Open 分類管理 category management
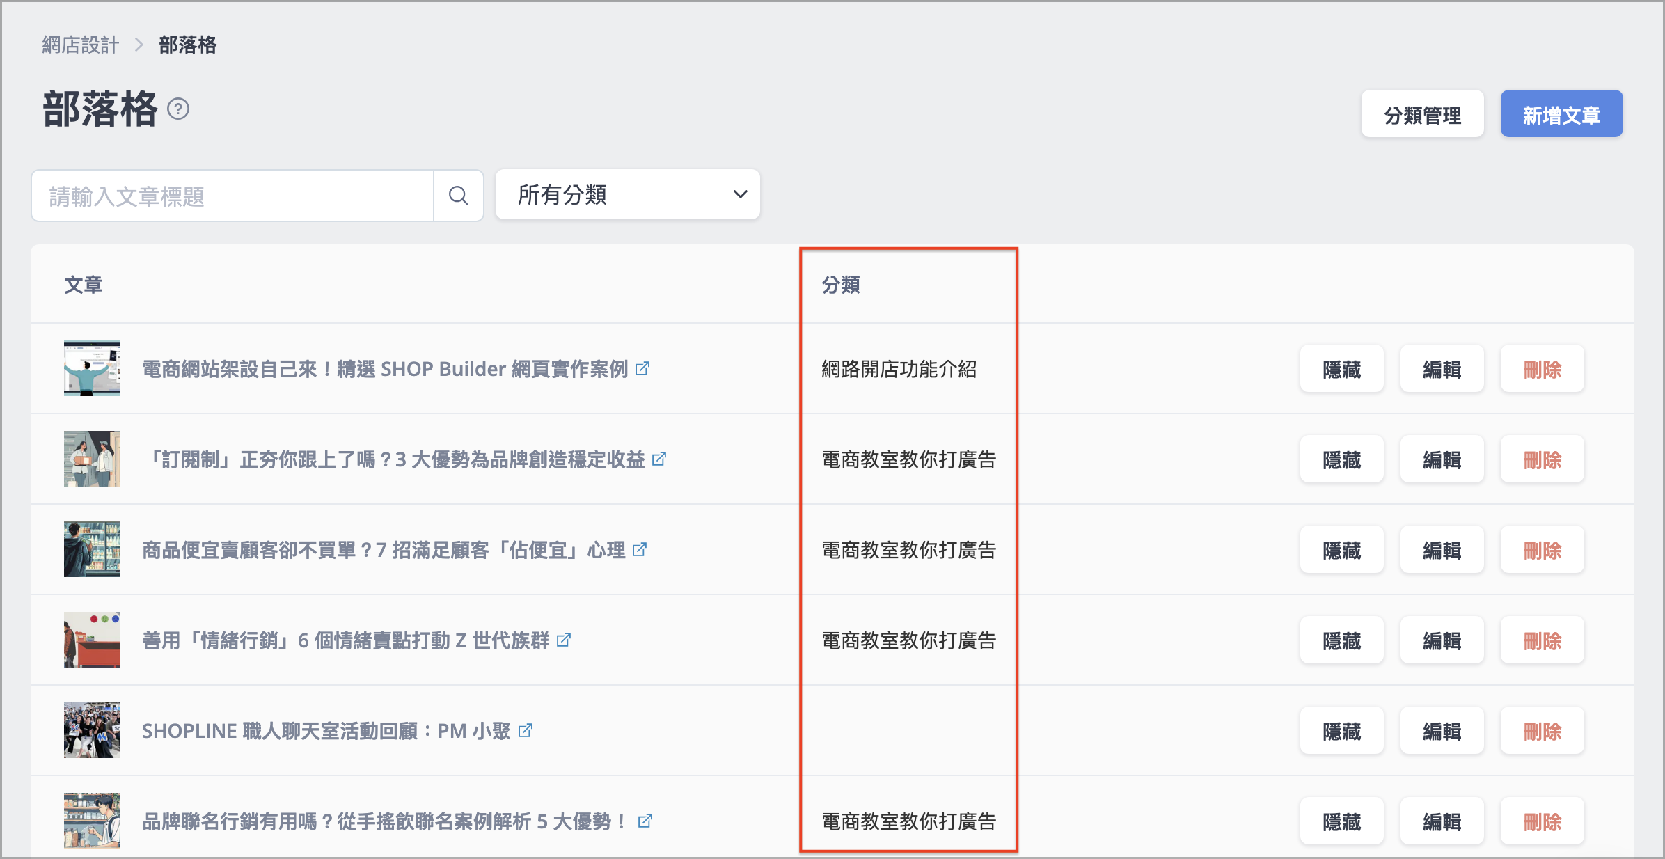1665x859 pixels. pos(1422,114)
